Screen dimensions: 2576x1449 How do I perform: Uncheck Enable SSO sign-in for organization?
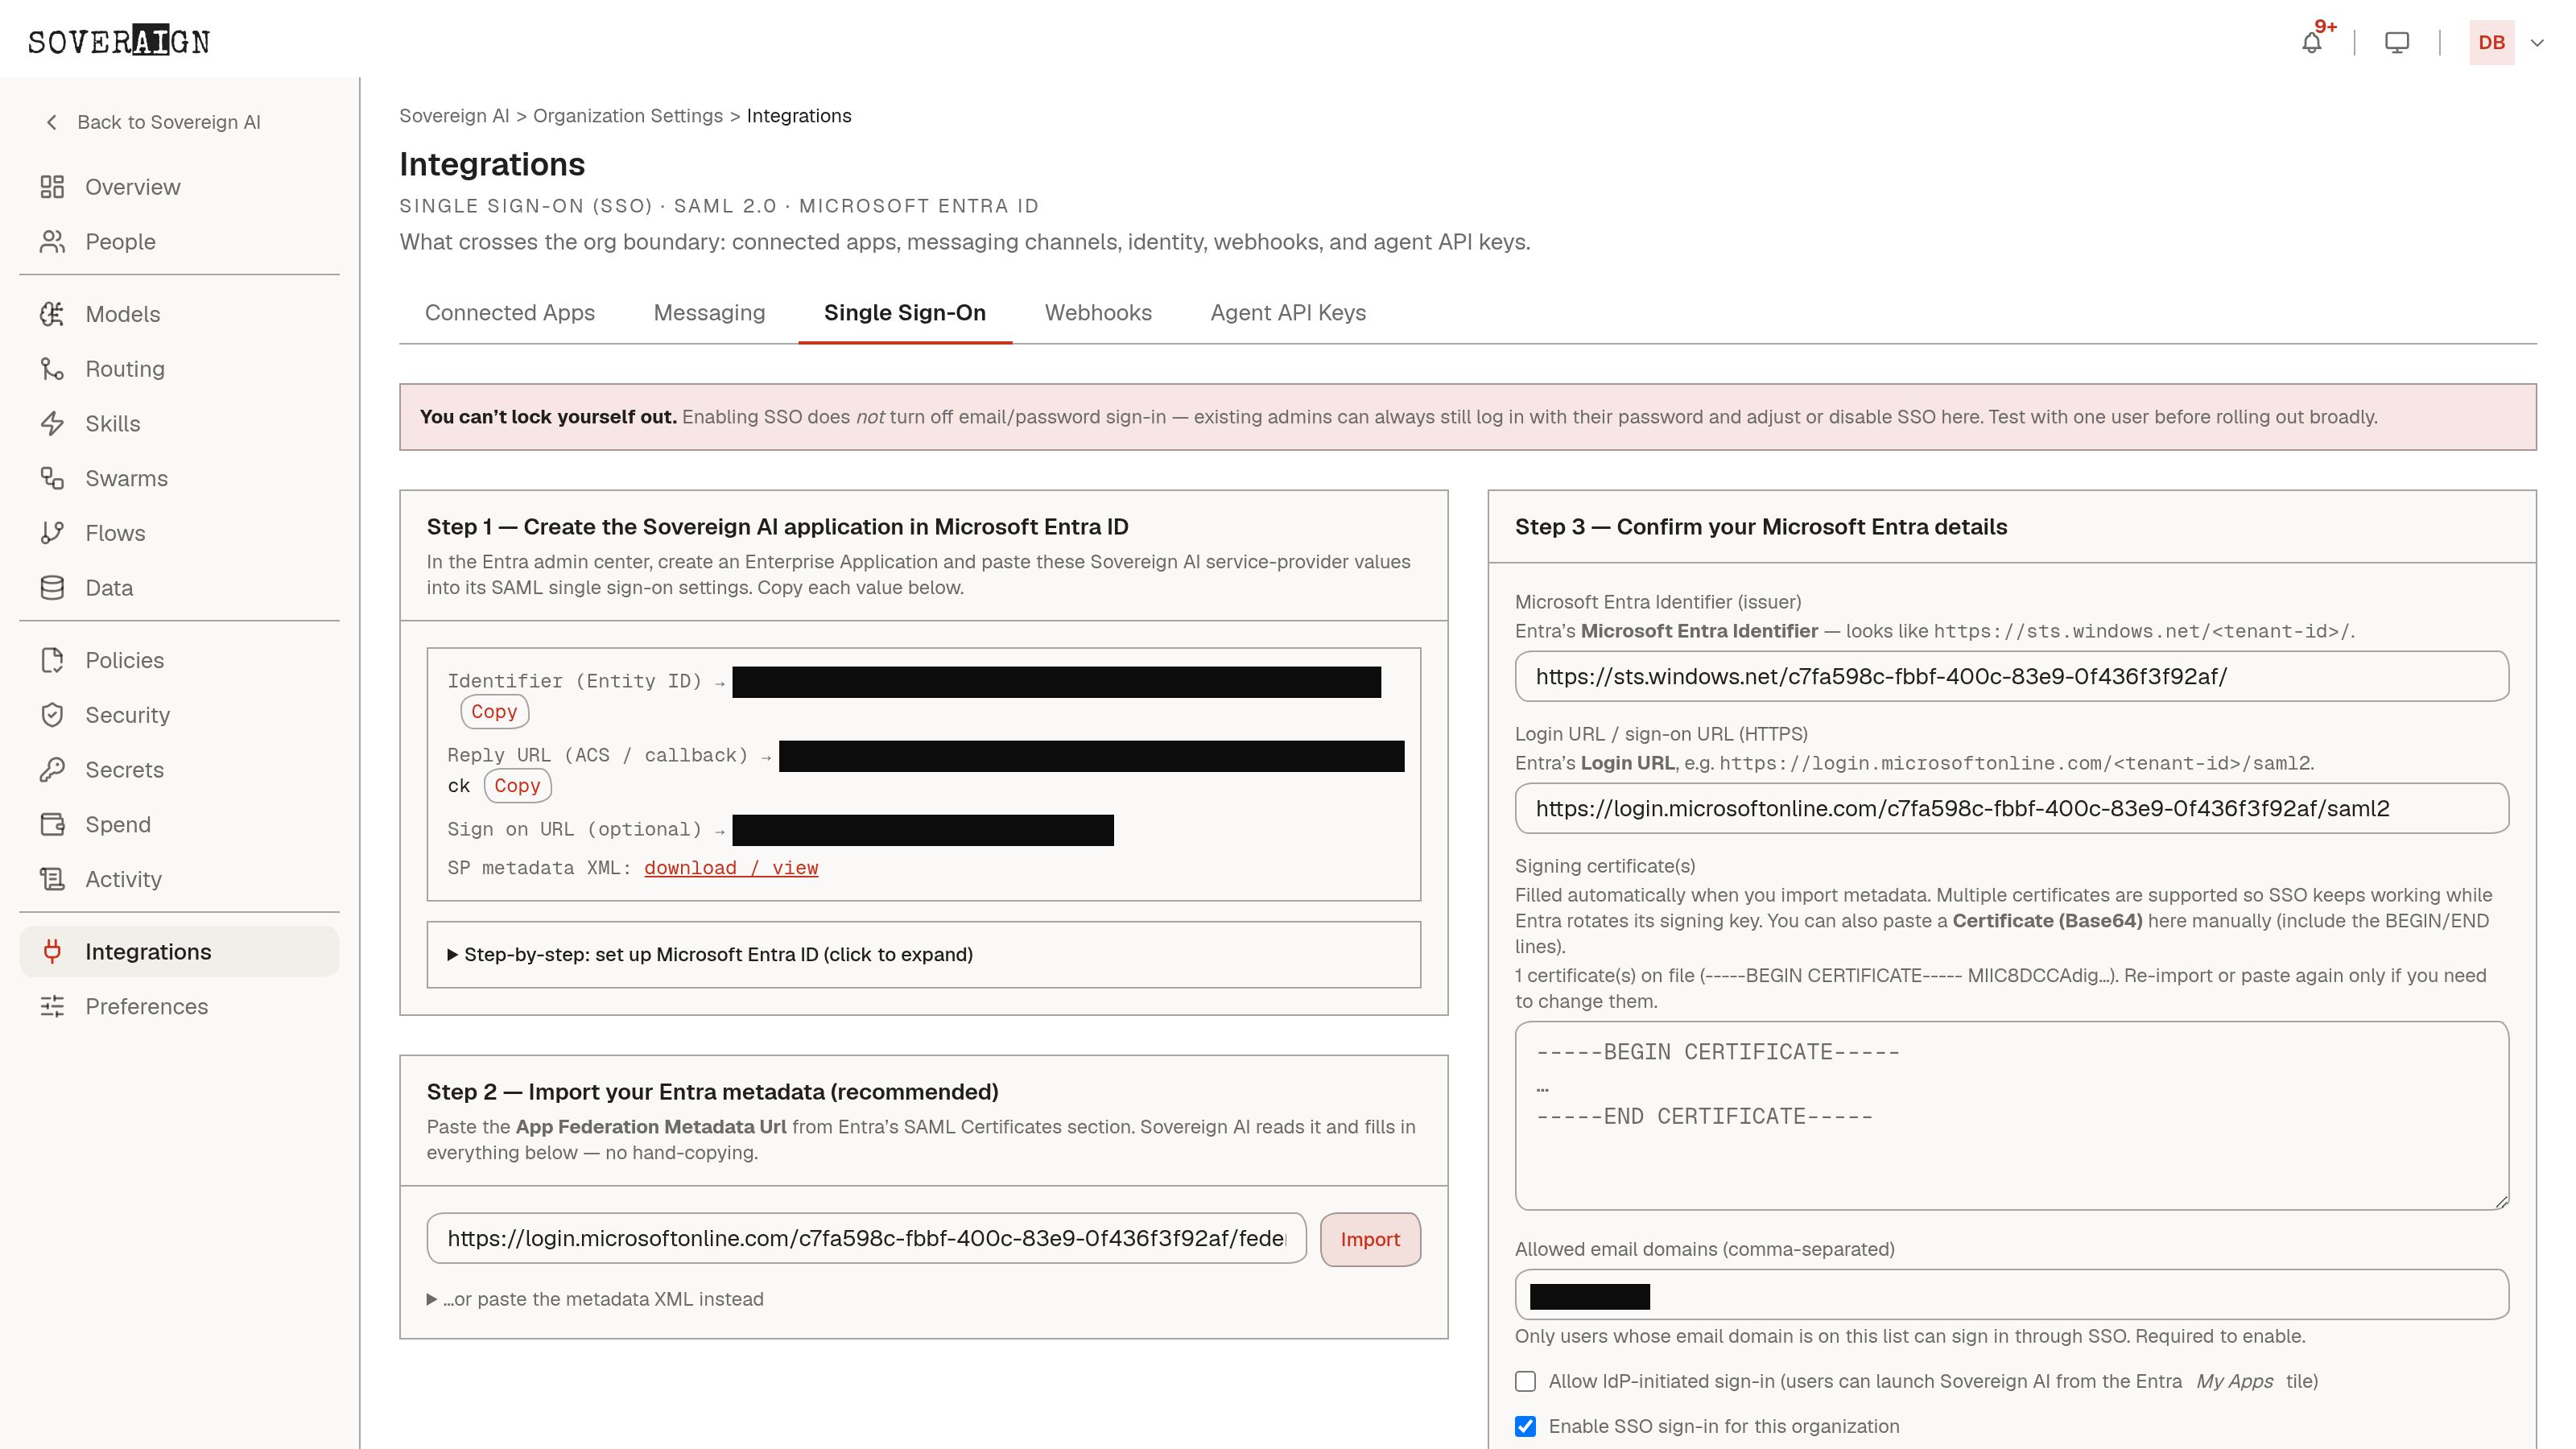[1525, 1426]
